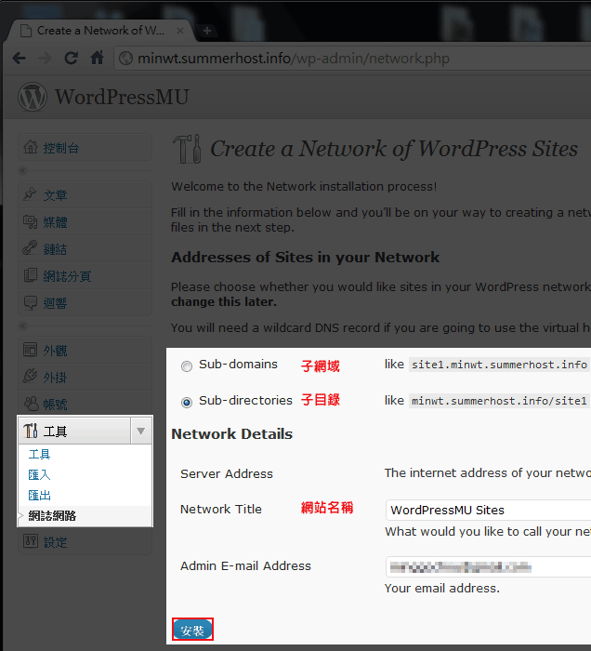591x651 pixels.
Task: Close the Create a Network tab
Action: pos(180,31)
